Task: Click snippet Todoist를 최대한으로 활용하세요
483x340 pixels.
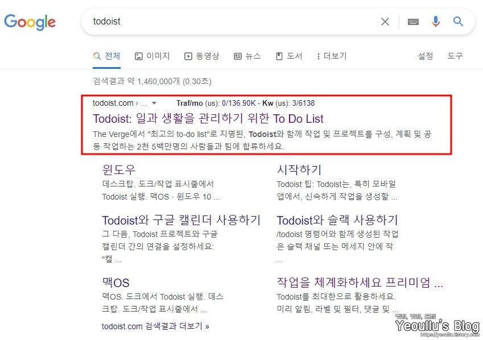Action: tap(337, 302)
